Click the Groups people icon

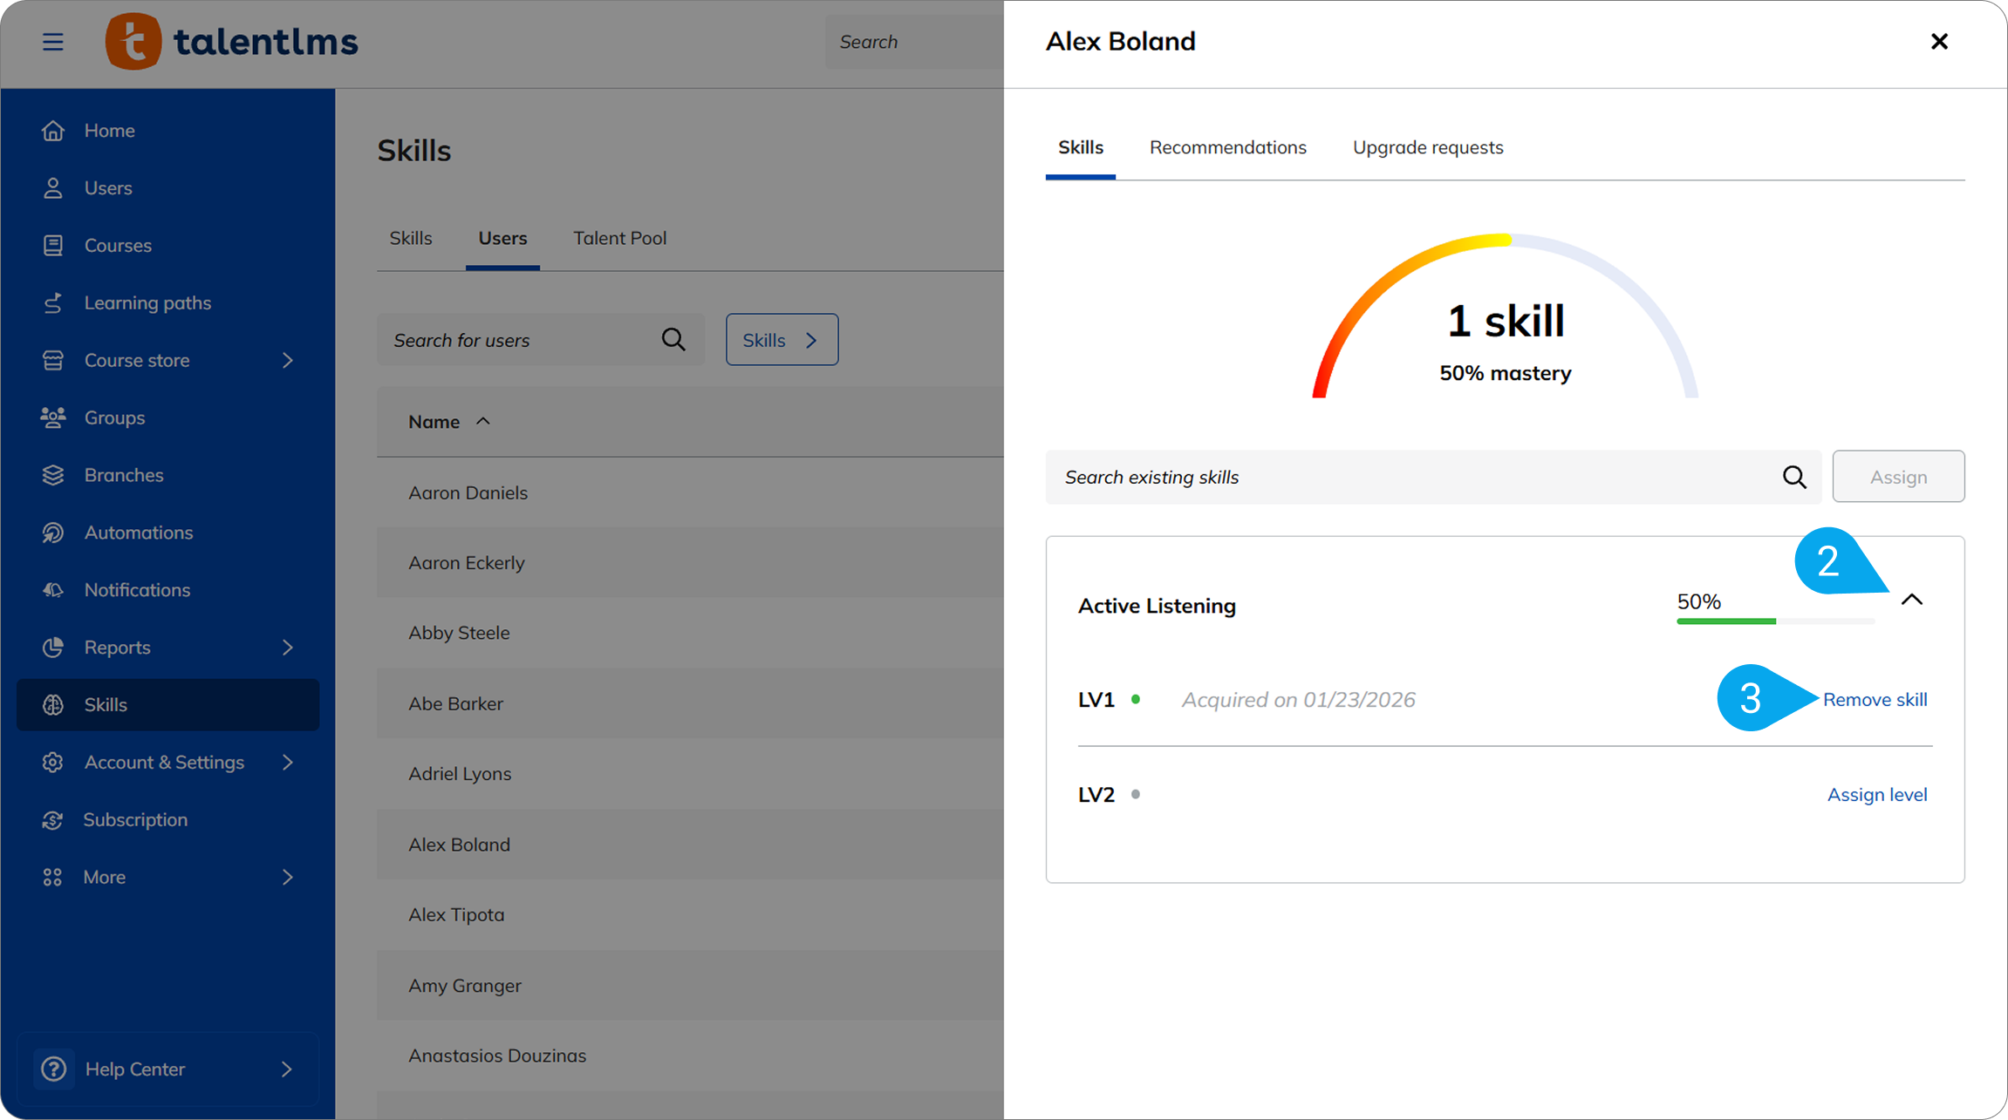tap(53, 417)
